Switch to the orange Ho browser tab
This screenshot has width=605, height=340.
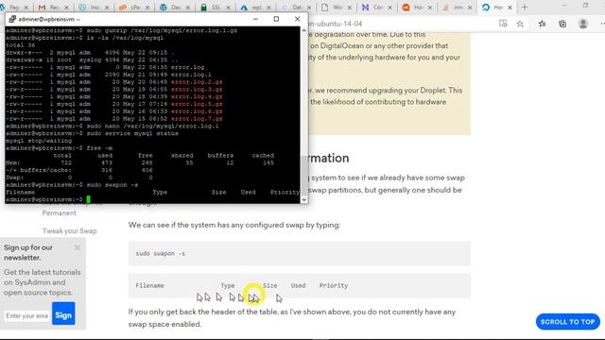click(413, 8)
